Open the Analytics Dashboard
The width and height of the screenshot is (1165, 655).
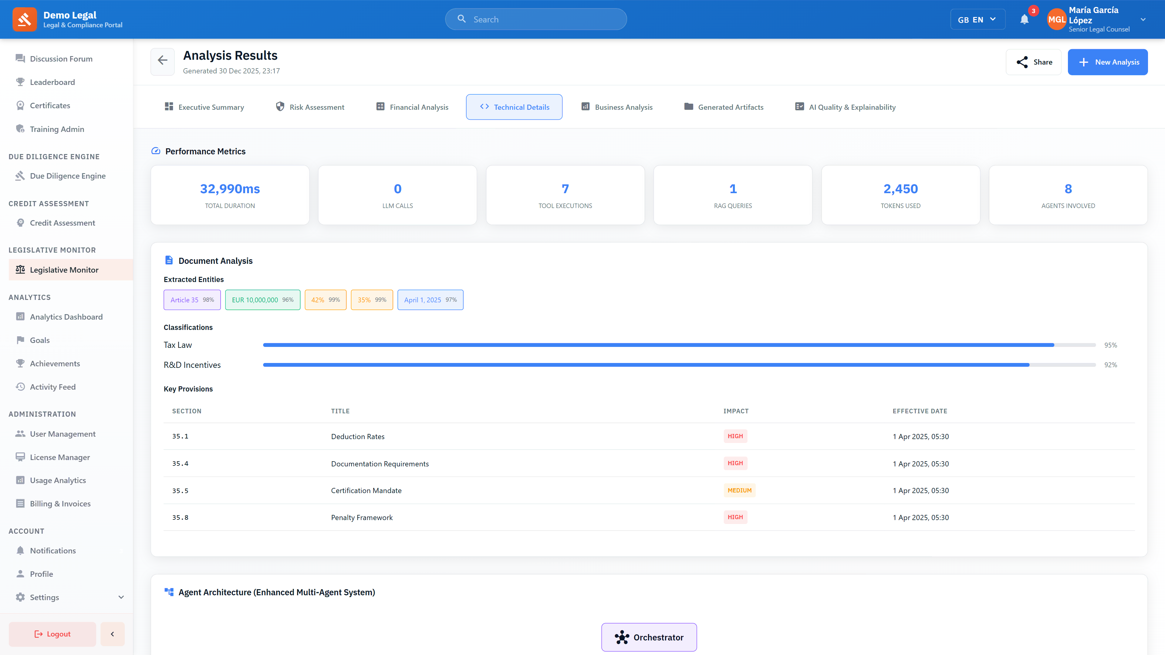point(66,316)
